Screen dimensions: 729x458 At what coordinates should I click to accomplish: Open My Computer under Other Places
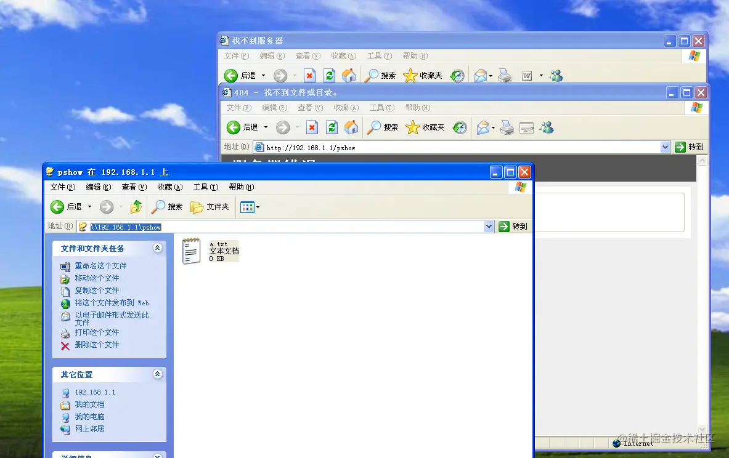point(89,417)
